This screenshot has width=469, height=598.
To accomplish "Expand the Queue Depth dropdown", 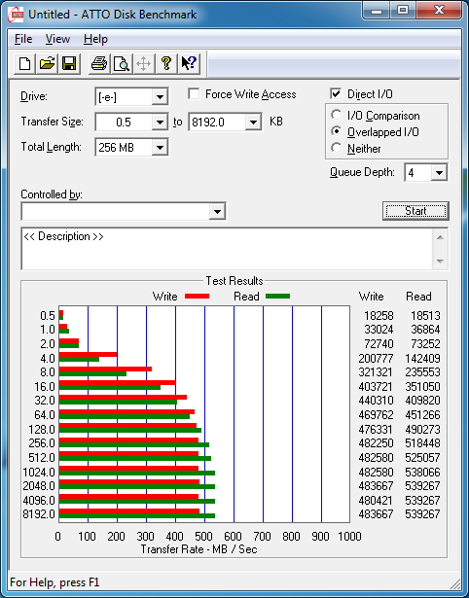I will click(x=439, y=173).
